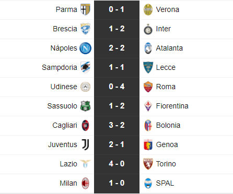This screenshot has height=194, width=233.
Task: Click the Atalanta club crest
Action: [x=148, y=48]
